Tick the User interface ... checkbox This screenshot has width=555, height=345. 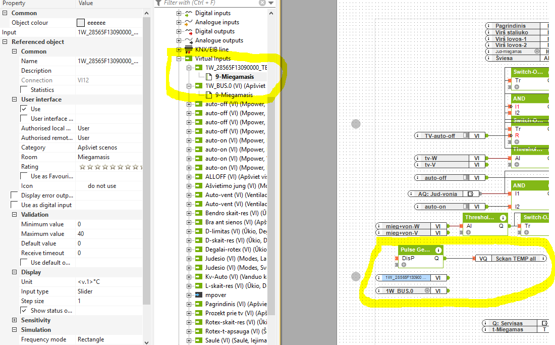click(x=24, y=118)
